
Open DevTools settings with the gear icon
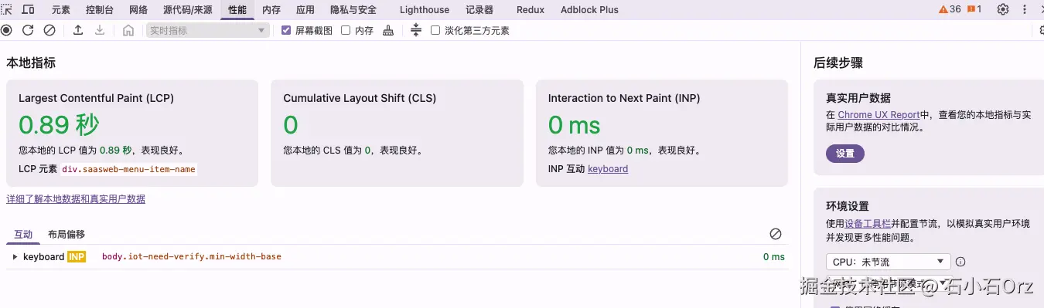(x=1003, y=9)
